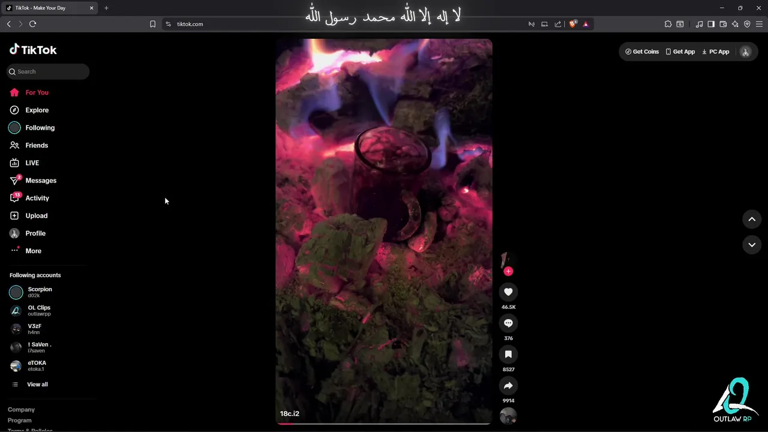Viewport: 768px width, 432px height.
Task: Share the video using the 9914 arrow icon
Action: [x=508, y=385]
